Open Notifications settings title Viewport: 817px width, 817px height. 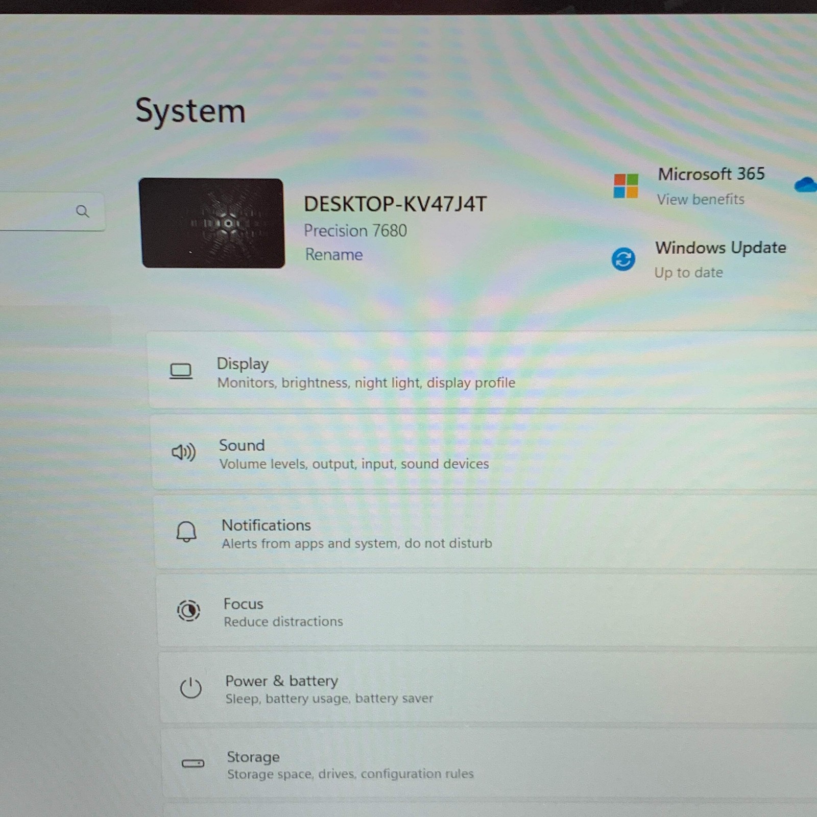pyautogui.click(x=266, y=525)
